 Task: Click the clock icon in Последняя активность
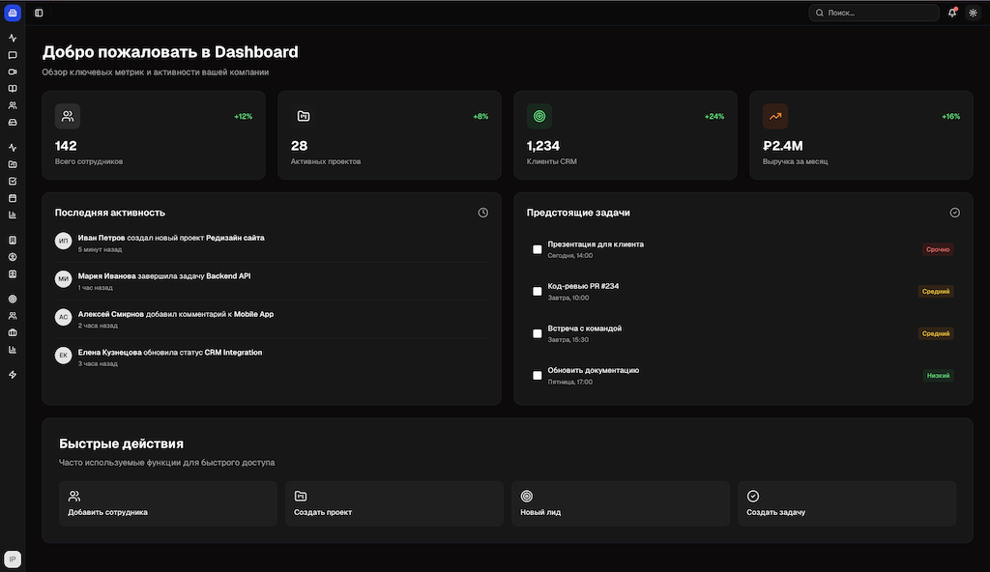point(482,213)
